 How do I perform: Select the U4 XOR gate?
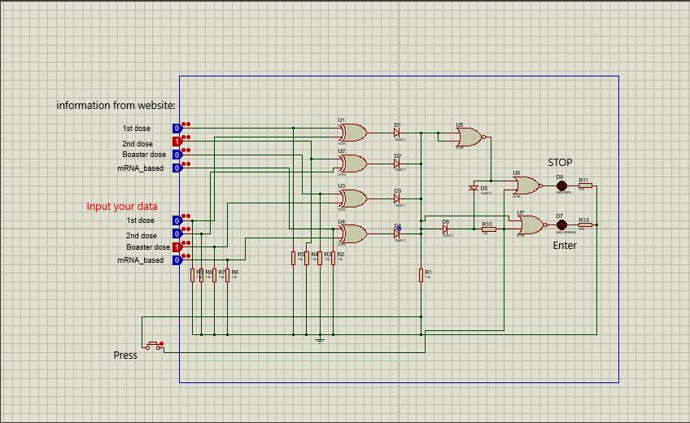click(x=353, y=234)
